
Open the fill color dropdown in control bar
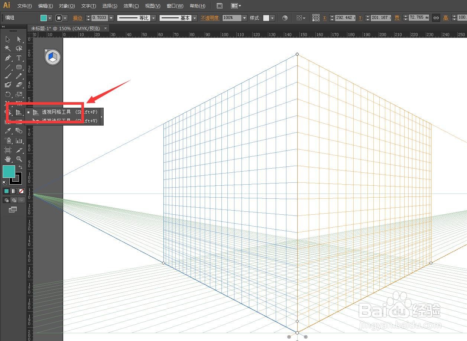pyautogui.click(x=50, y=18)
